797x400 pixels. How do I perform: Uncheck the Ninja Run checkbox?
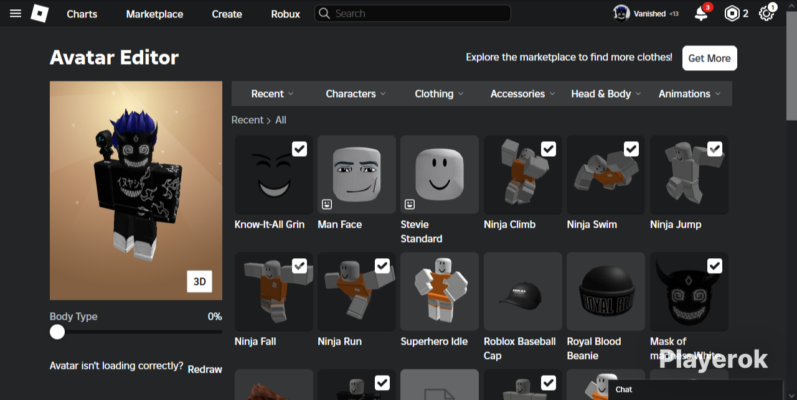(382, 266)
